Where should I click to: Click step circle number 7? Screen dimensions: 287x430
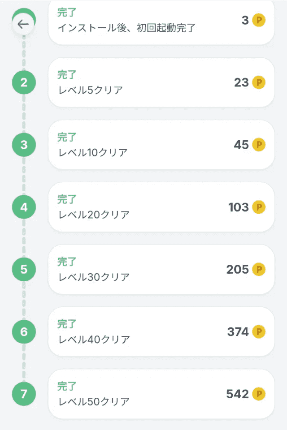24,394
